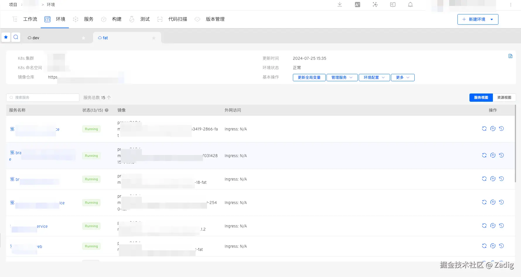Open the clock history icon for image ending -18-fat
The image size is (521, 277).
(x=501, y=179)
